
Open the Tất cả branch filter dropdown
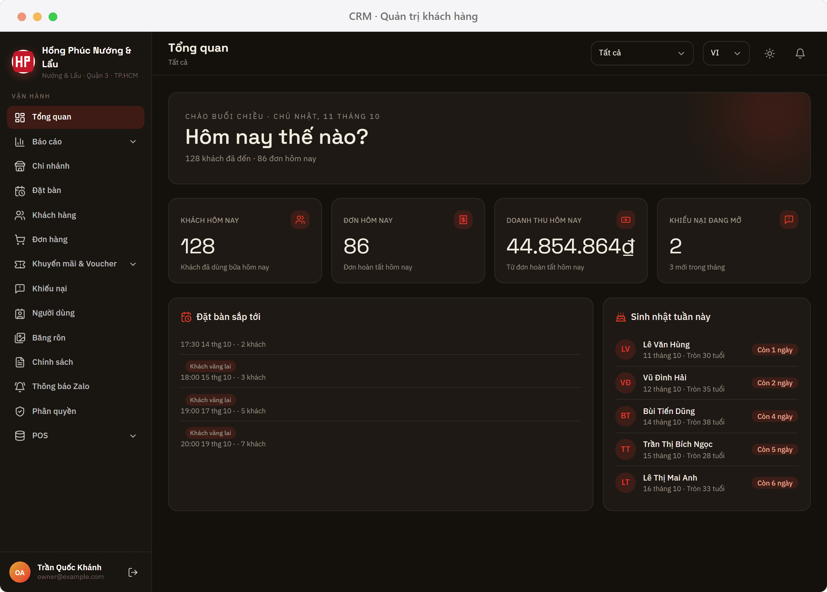click(x=642, y=53)
